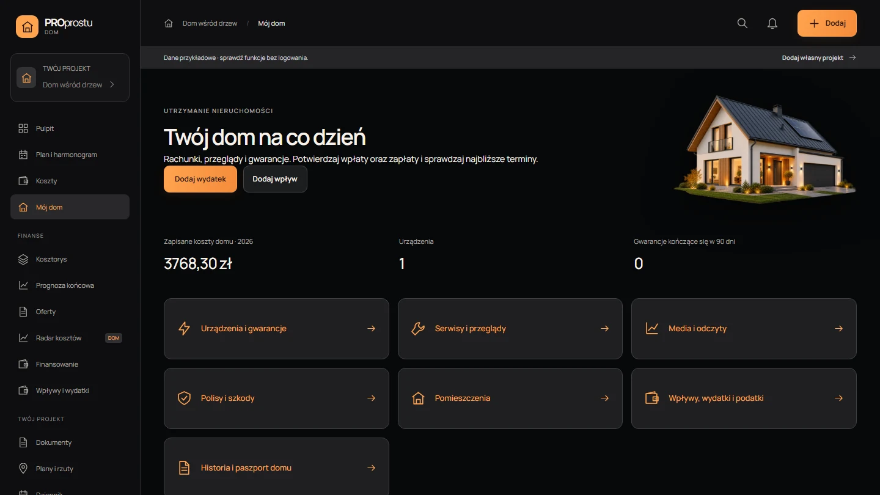Open Kosztorys layers icon

(x=23, y=259)
